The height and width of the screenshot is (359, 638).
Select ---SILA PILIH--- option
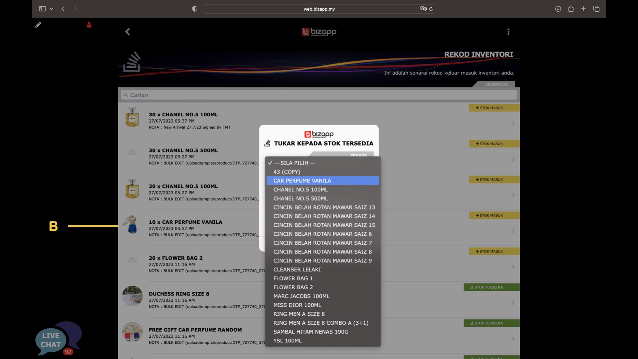point(323,163)
